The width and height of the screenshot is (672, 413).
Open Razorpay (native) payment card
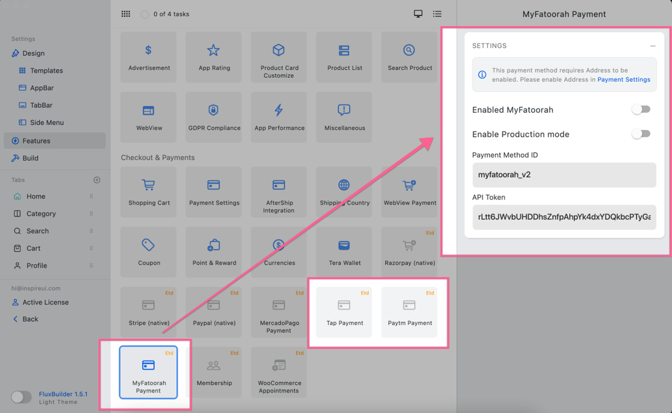(x=409, y=252)
